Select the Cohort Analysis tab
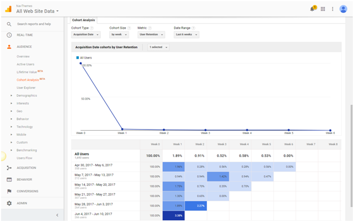Screen dimensions: 354x222 pos(83,20)
